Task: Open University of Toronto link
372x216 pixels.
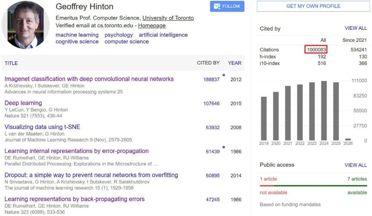Action: tap(168, 18)
